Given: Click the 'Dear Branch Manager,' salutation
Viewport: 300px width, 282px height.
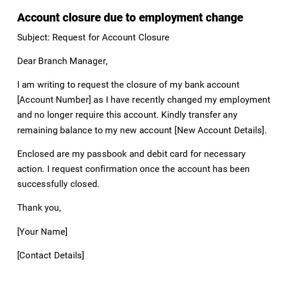Looking at the screenshot, I should (x=62, y=61).
